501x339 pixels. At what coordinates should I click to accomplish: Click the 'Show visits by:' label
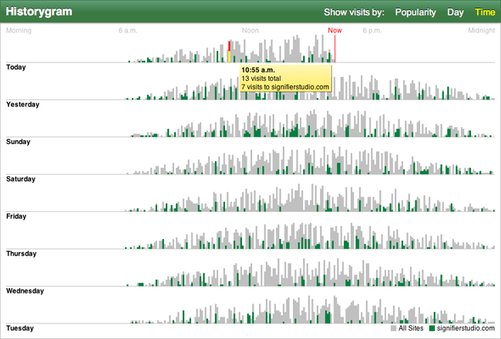(354, 12)
